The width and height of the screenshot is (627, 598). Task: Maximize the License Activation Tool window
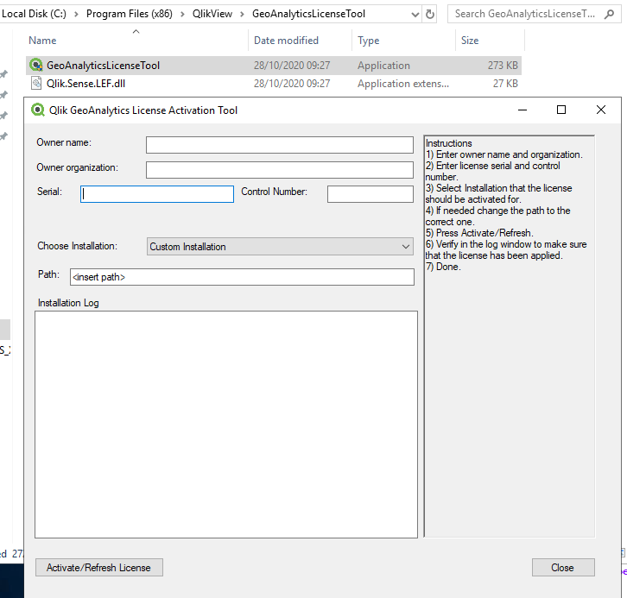[x=561, y=110]
